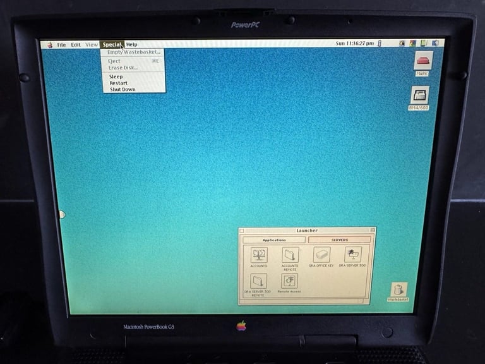The width and height of the screenshot is (485, 364).
Task: Choose Restart in the Special menu
Action: click(x=134, y=83)
